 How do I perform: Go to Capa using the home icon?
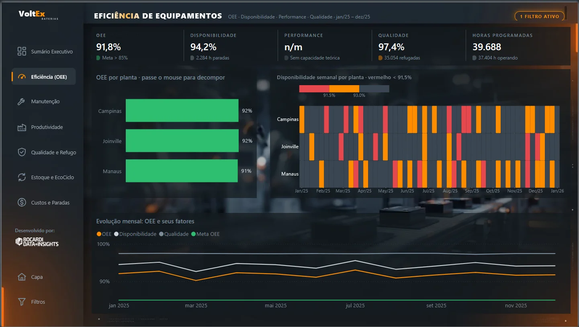click(22, 277)
